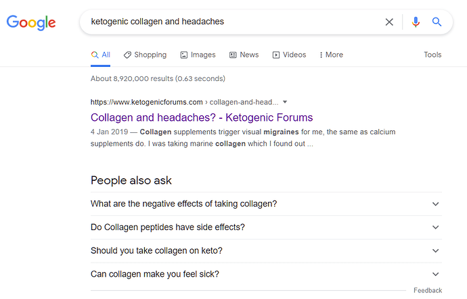Expand 'What are the negative effects of taking collagen?'

point(266,204)
